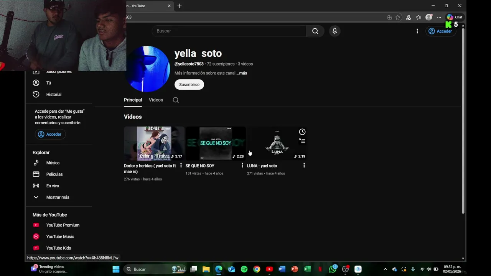
Task: Open the LUNA - yael soto title link
Action: pyautogui.click(x=262, y=166)
